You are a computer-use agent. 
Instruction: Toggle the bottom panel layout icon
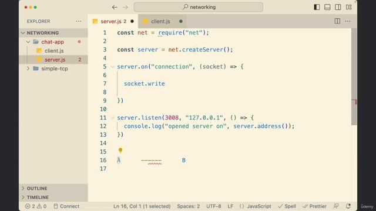(x=327, y=7)
